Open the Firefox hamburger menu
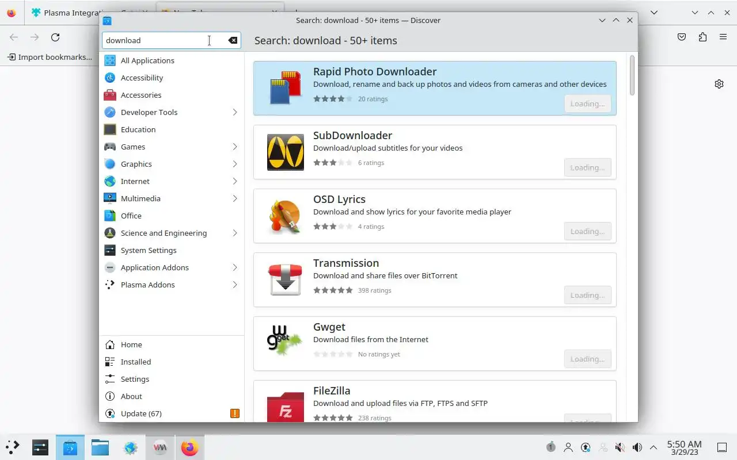 click(x=723, y=37)
